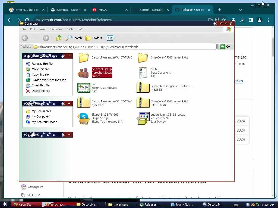Select the ca Security Certificate icon
Viewport: 278px width, 208px height.
84,88
